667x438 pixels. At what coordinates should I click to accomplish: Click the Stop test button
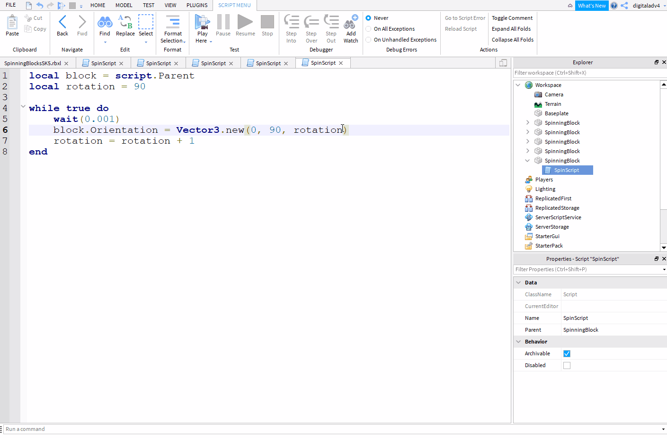coord(267,22)
